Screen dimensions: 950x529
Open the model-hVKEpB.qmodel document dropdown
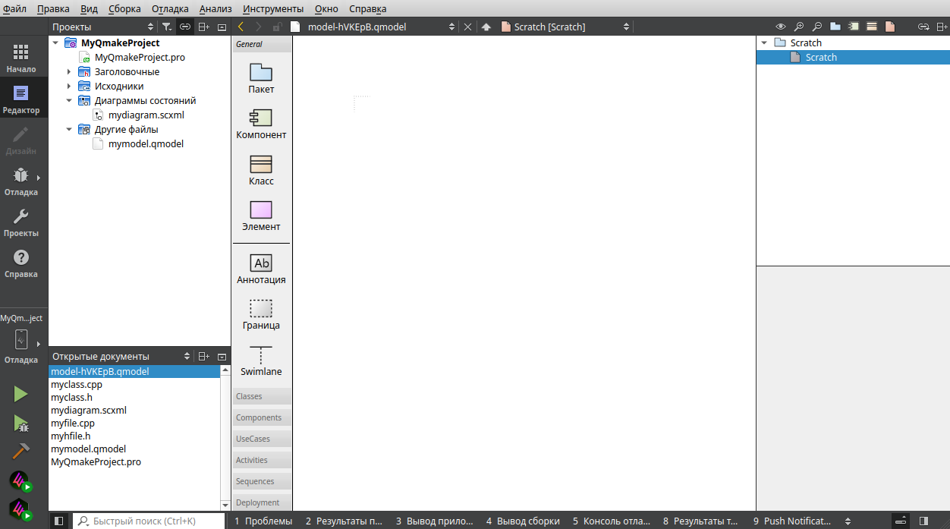(451, 27)
